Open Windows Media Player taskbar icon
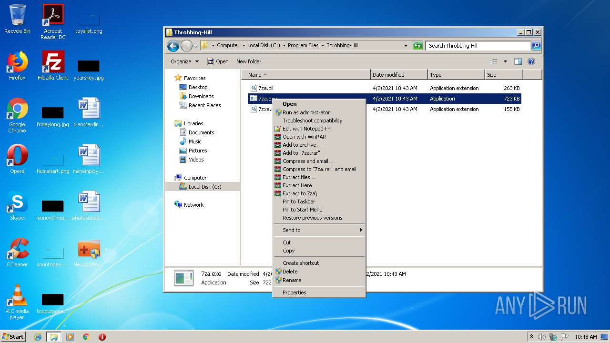610x343 pixels. coord(70,337)
